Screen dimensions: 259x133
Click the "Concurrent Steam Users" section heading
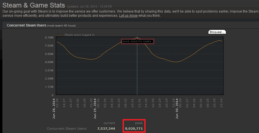[x=26, y=25]
